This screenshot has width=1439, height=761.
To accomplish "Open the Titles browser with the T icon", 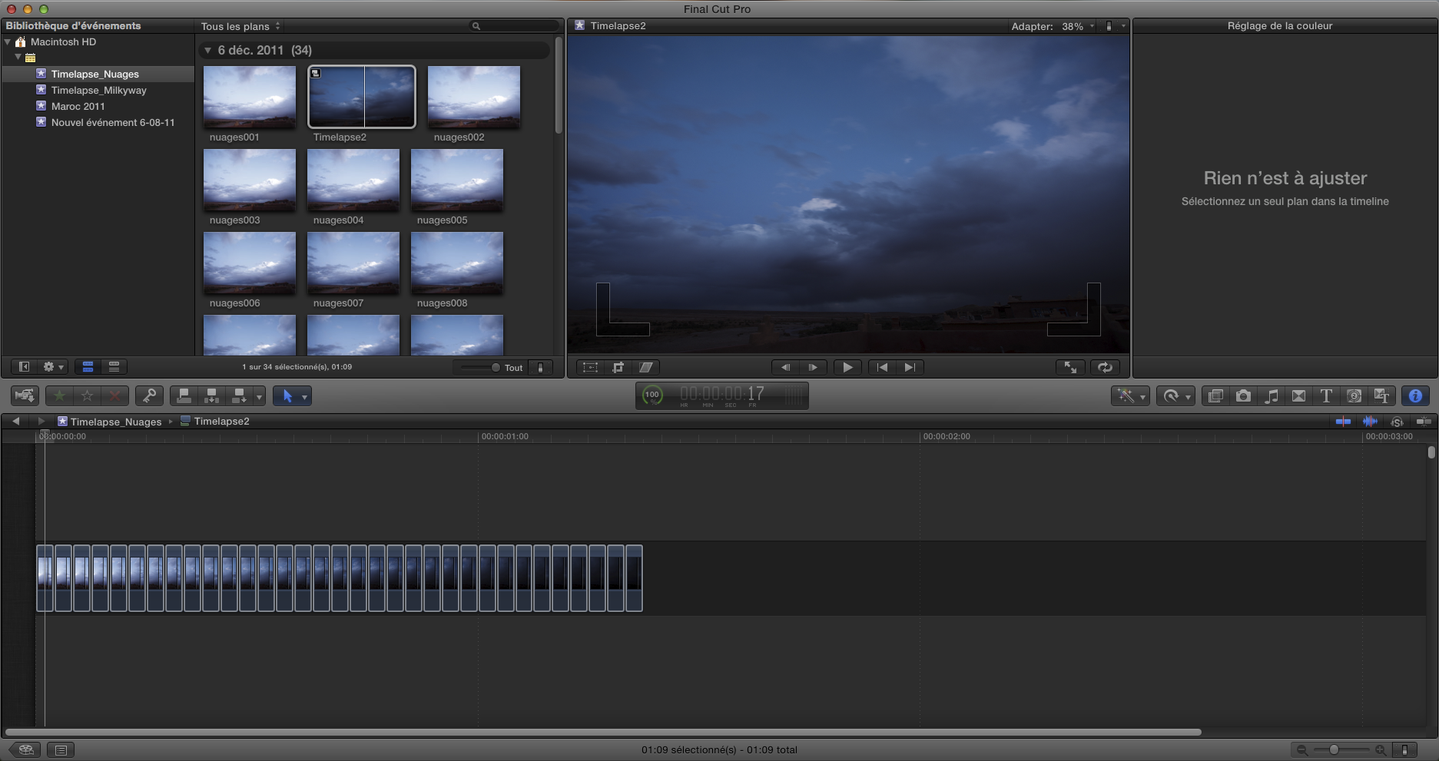I will click(1326, 396).
